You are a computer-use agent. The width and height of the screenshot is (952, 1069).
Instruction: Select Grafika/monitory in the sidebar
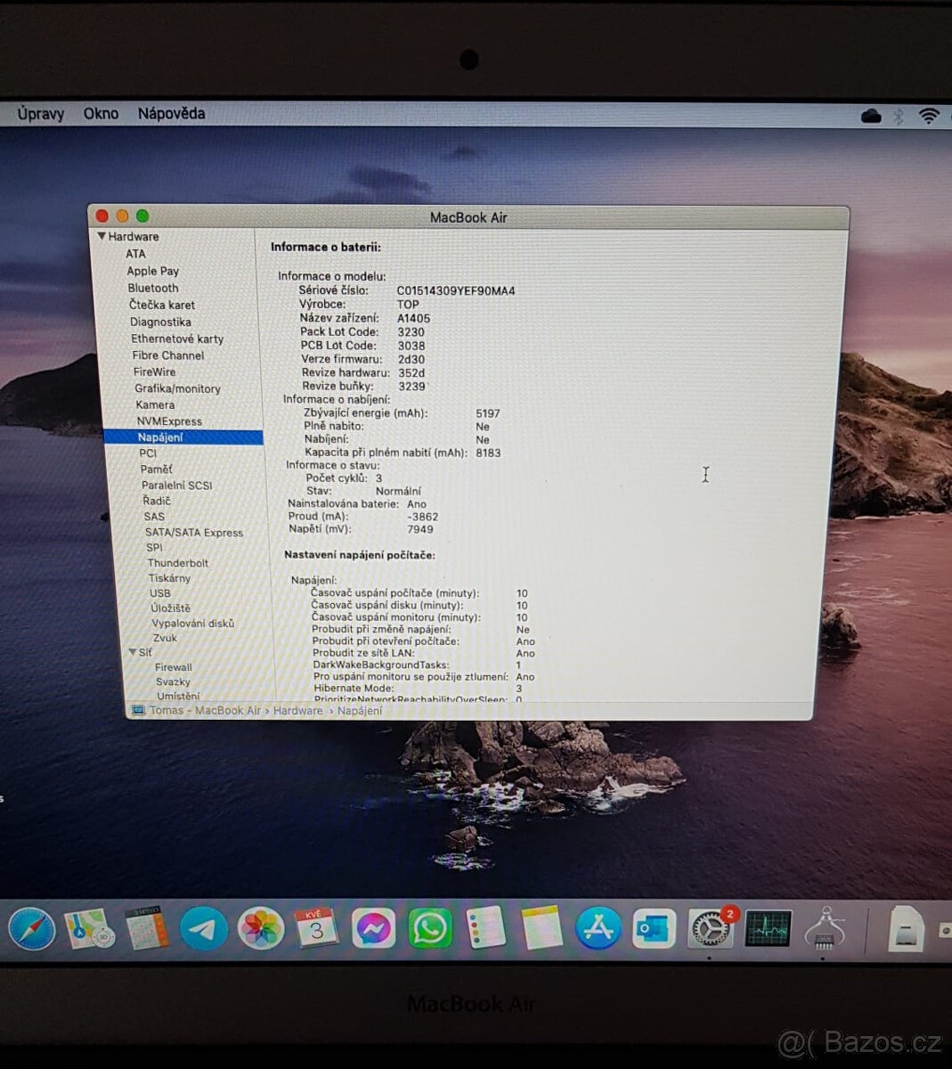point(180,388)
